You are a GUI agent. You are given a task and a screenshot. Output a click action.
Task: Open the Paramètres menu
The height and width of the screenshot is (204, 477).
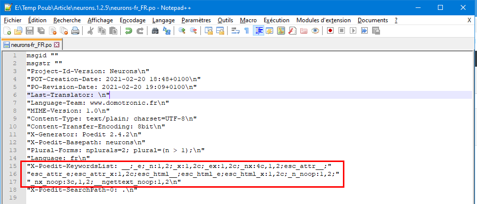(196, 20)
